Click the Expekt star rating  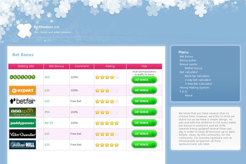pyautogui.click(x=107, y=90)
